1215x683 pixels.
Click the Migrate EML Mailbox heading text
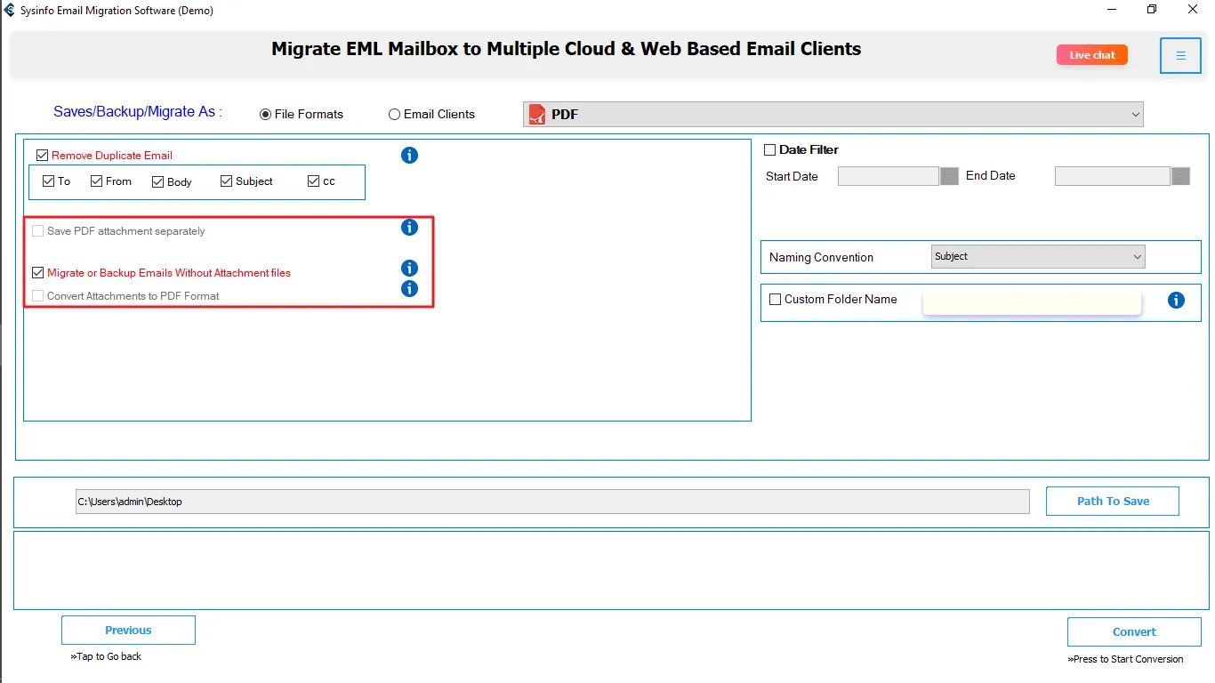point(566,49)
